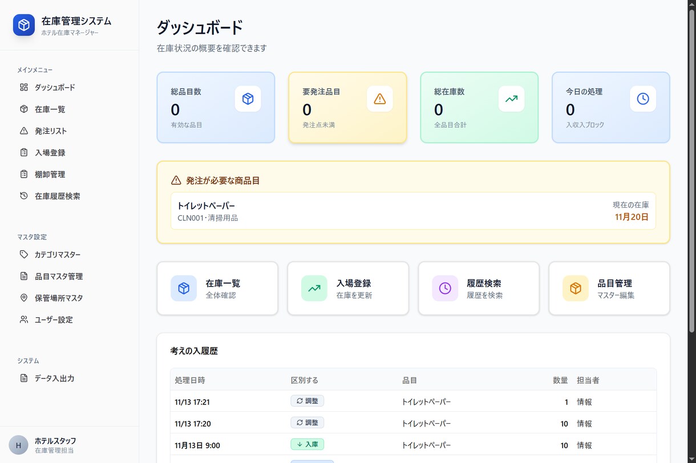Image resolution: width=696 pixels, height=463 pixels.
Task: Click the purple clock icon in 履歴検索 shortcut
Action: click(x=445, y=288)
